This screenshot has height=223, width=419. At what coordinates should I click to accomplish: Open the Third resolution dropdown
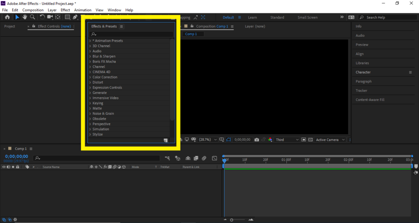click(x=287, y=140)
